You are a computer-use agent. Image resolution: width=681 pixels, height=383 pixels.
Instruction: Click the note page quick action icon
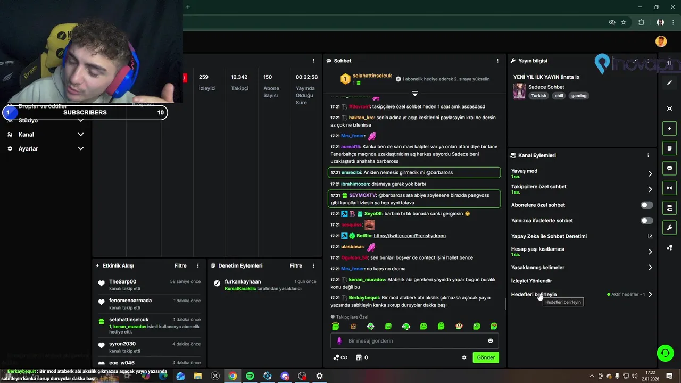pyautogui.click(x=670, y=148)
